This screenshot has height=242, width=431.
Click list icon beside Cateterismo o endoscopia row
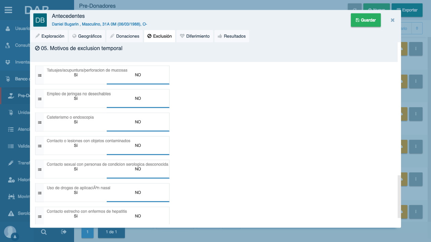click(40, 123)
